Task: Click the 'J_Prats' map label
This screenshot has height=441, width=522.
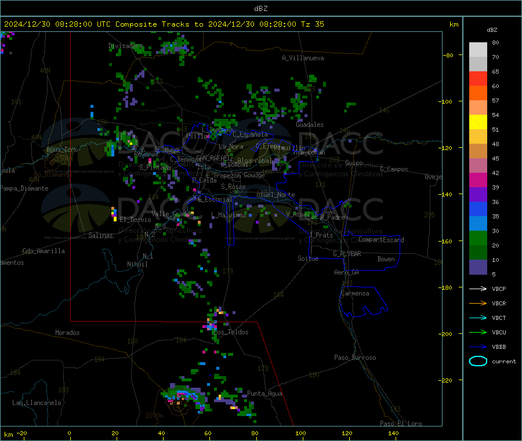Action: point(321,235)
